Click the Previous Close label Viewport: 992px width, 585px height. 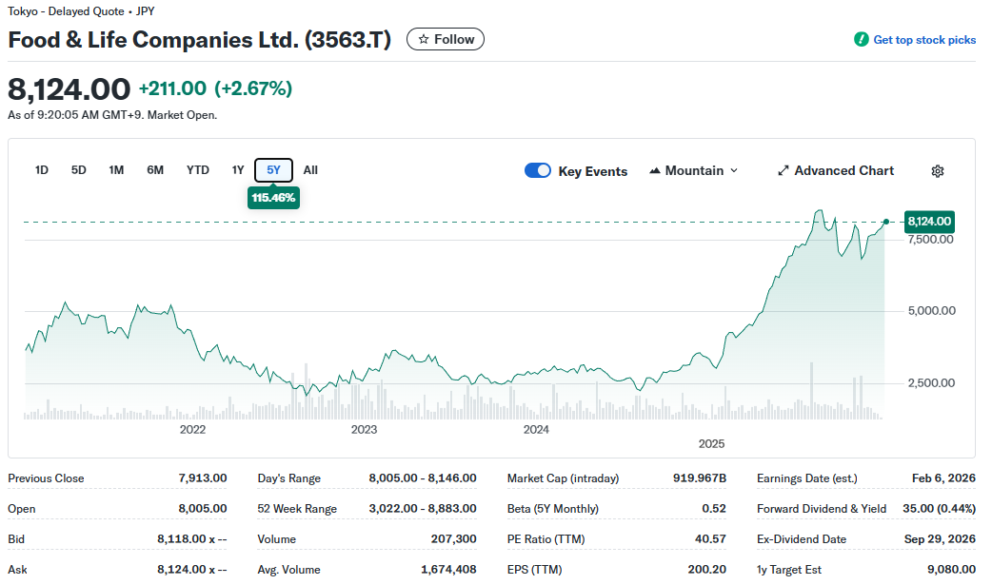46,478
